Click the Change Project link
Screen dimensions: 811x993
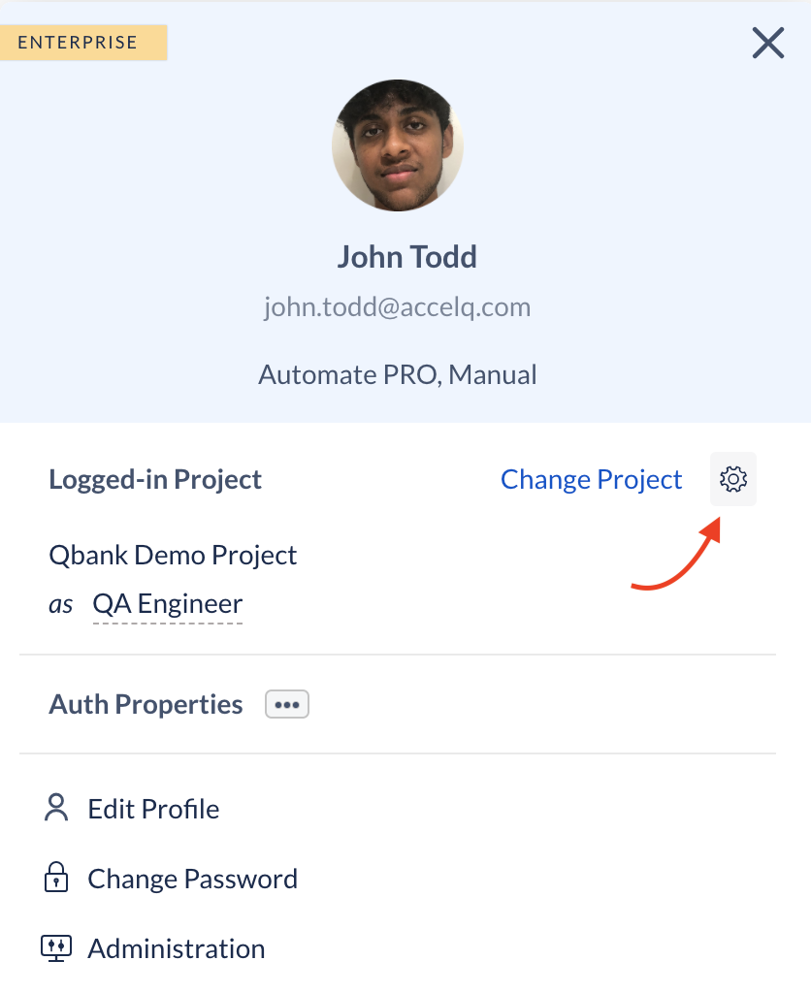click(x=591, y=479)
